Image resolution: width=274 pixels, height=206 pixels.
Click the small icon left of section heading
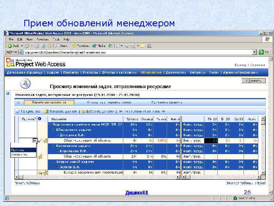(8, 93)
